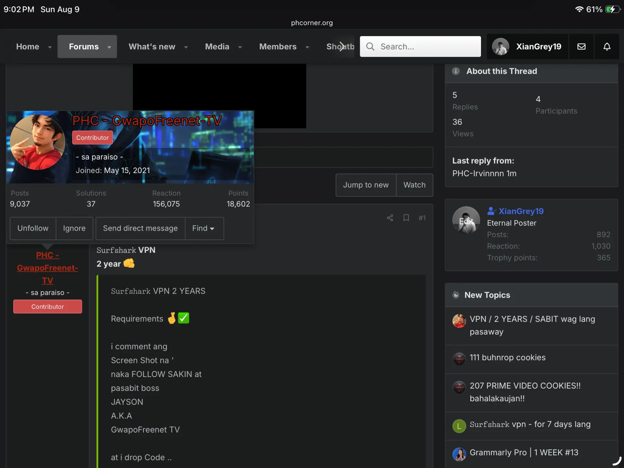Click the Edit avatar in sidebar profile
Screen dimensions: 624x468
pyautogui.click(x=466, y=220)
